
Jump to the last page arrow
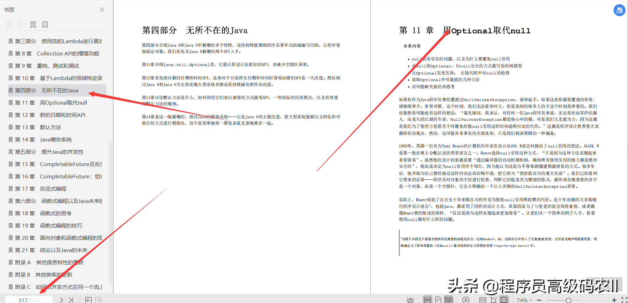pos(71,300)
